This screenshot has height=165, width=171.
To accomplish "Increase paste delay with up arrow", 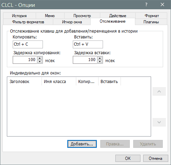I will coord(100,58).
